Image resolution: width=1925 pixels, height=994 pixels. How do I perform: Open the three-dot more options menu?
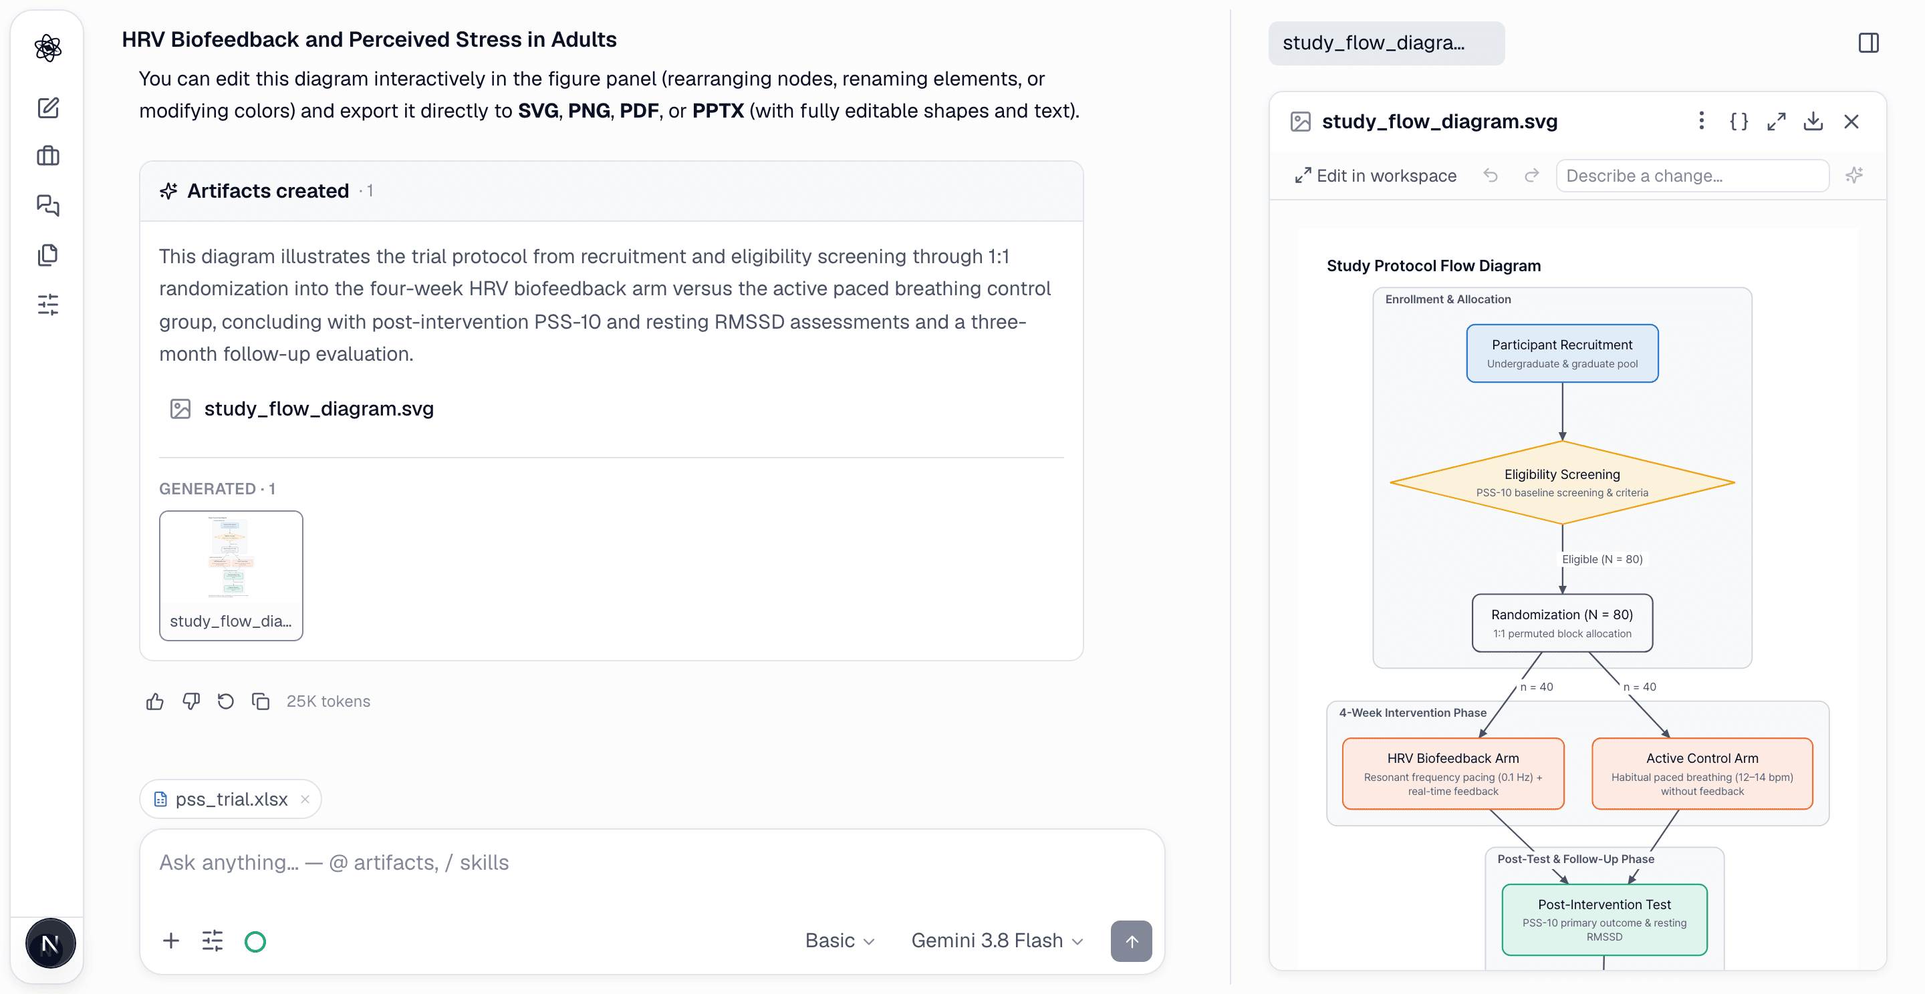click(x=1702, y=121)
